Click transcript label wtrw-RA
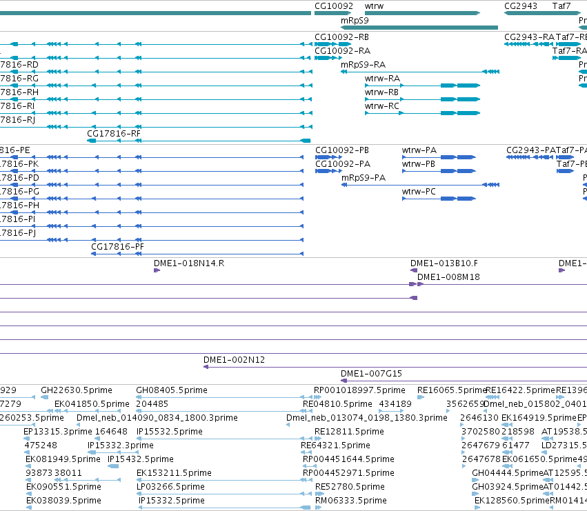The height and width of the screenshot is (511, 587). [x=382, y=78]
